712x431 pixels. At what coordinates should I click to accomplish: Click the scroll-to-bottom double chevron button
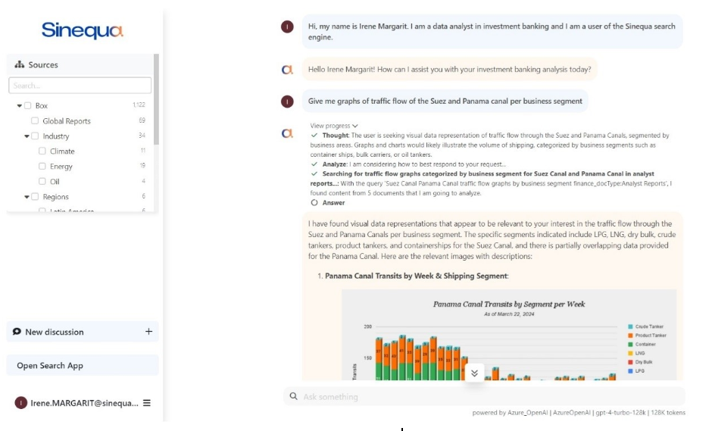tap(474, 373)
